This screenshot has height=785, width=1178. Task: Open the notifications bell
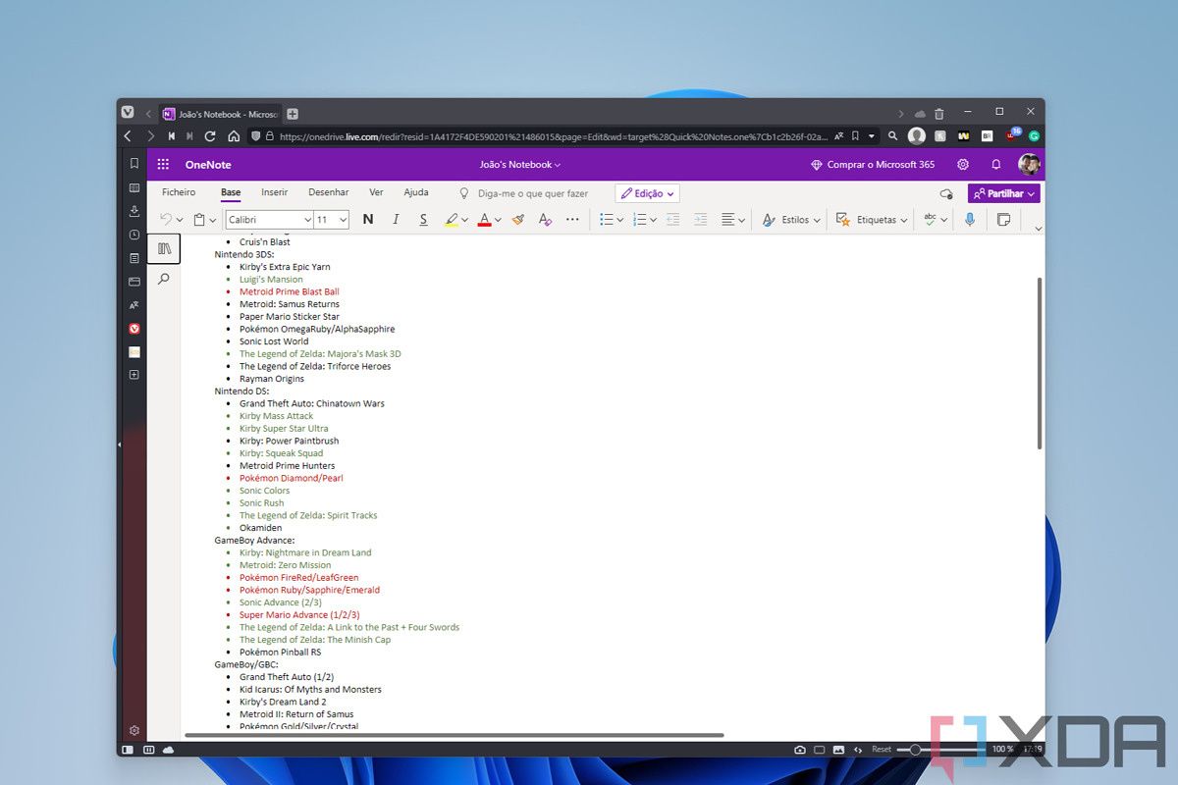(995, 165)
